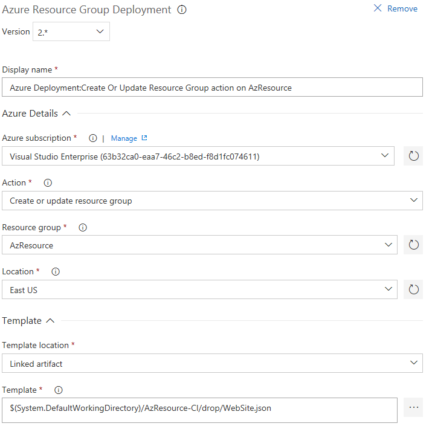Open the Location East US dropdown
432x429 pixels.
(x=199, y=290)
